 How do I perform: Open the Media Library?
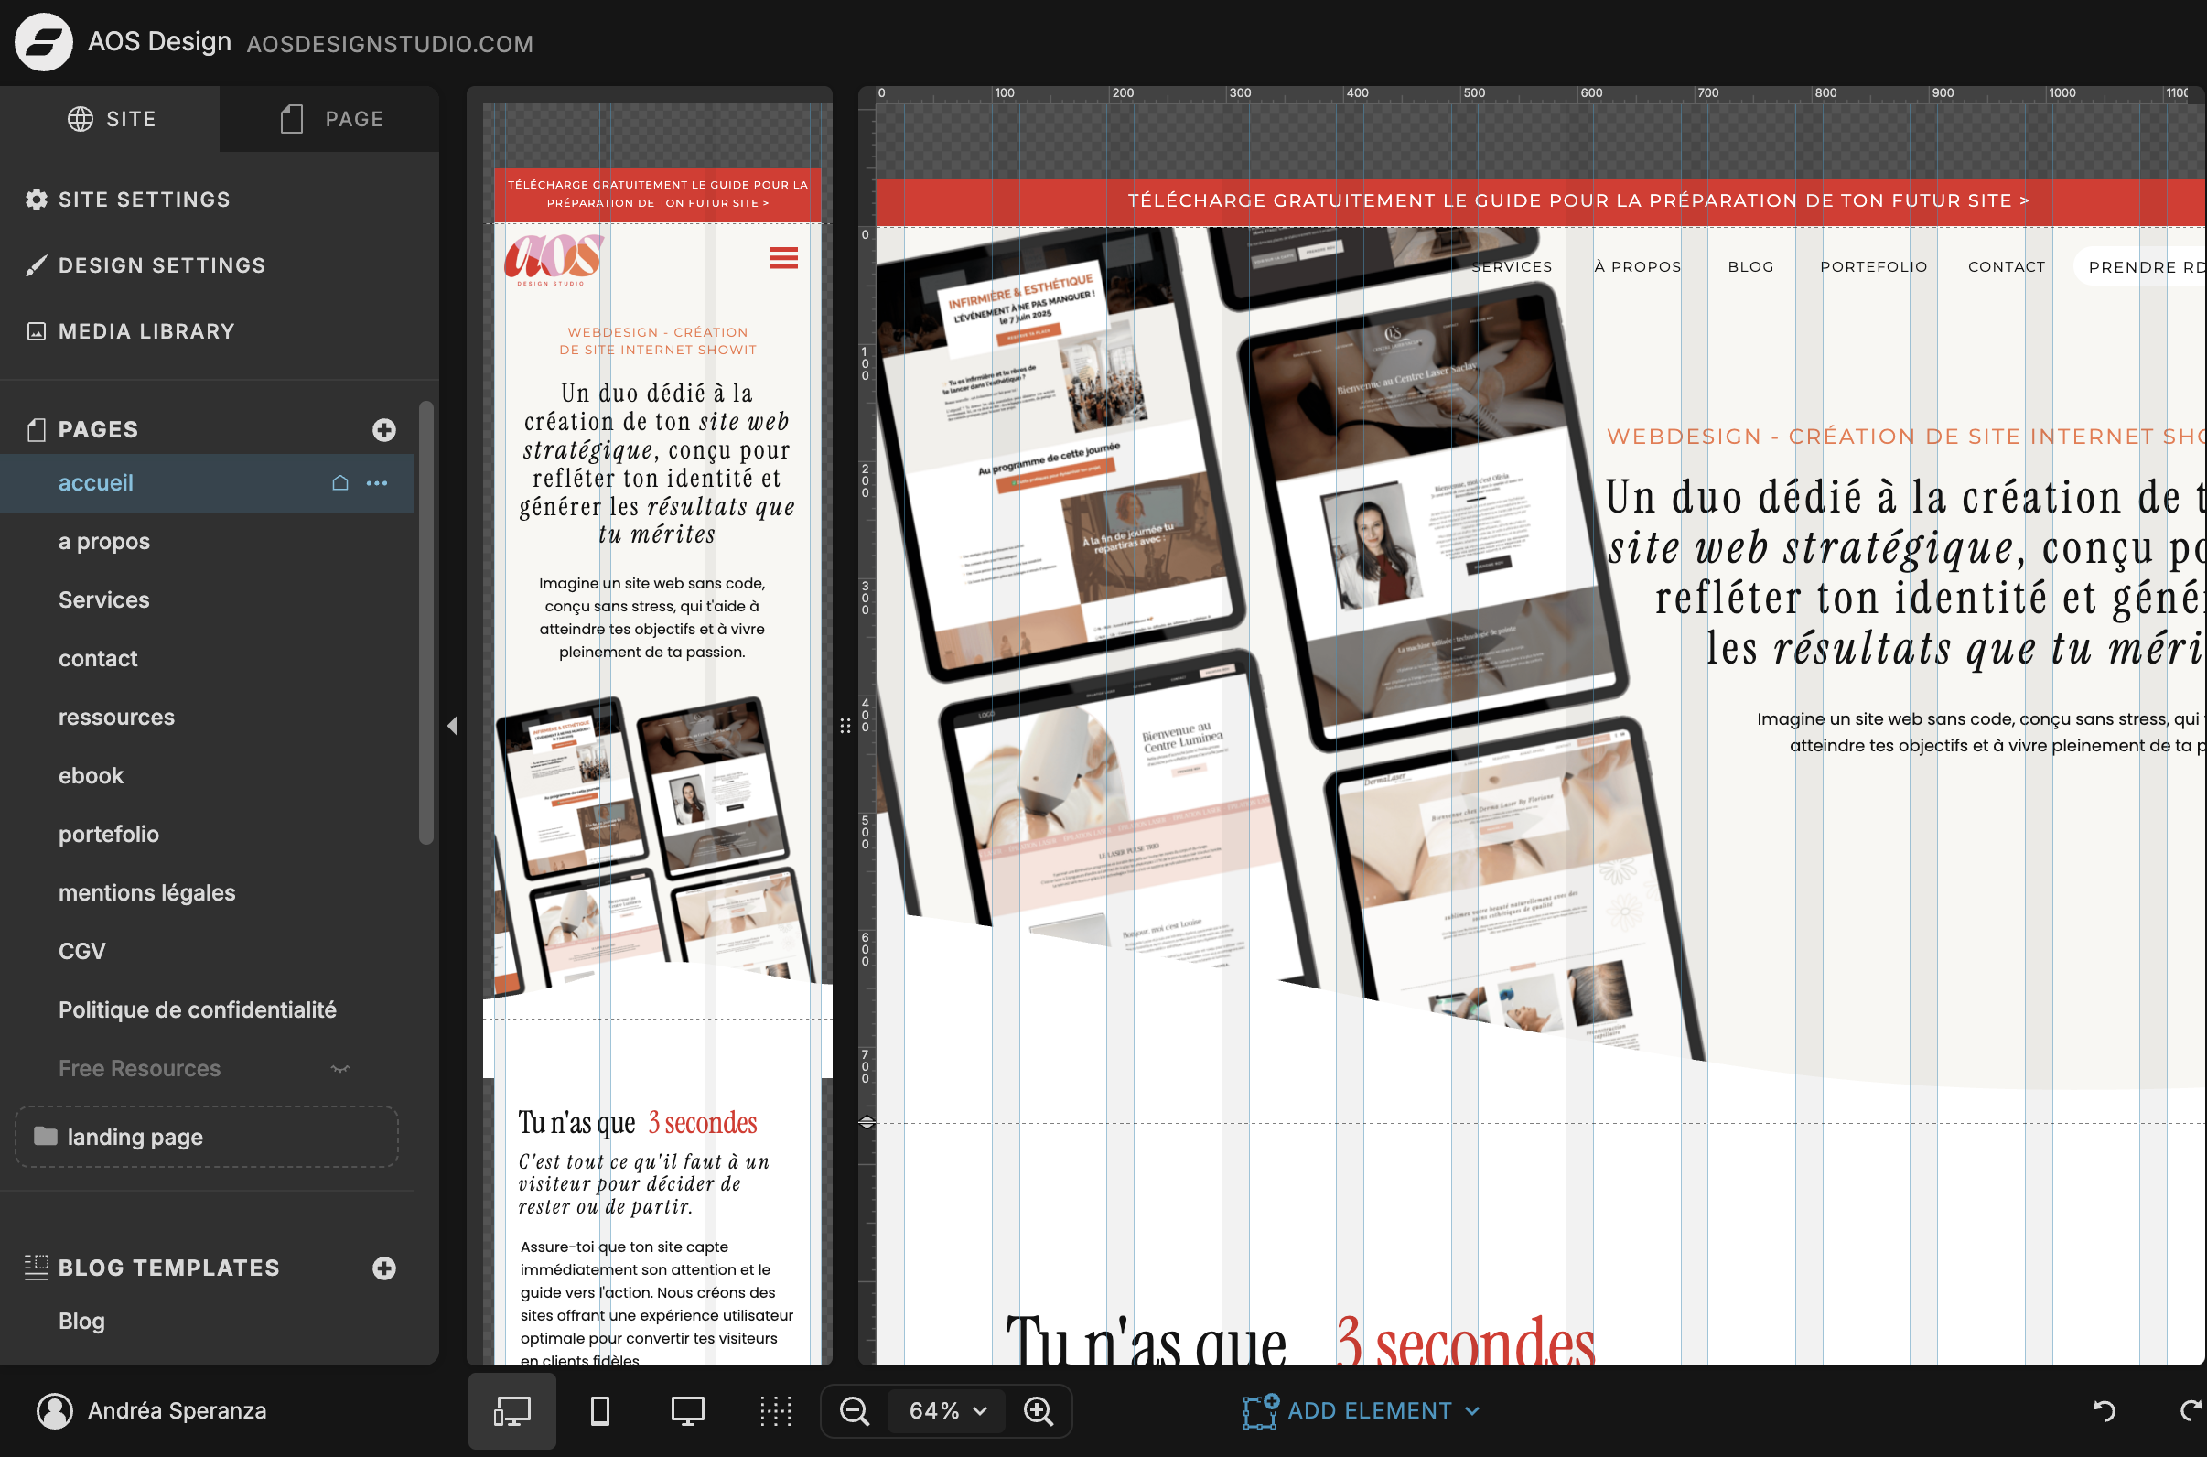click(x=145, y=331)
